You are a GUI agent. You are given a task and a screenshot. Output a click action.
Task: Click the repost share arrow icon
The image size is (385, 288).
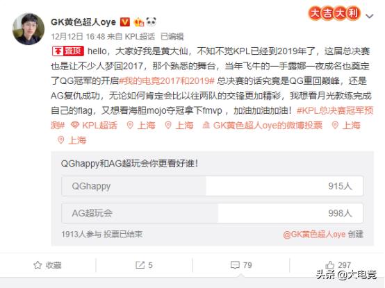(140, 265)
